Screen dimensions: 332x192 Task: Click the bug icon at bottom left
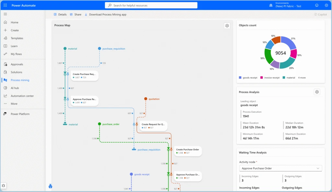pos(3,186)
